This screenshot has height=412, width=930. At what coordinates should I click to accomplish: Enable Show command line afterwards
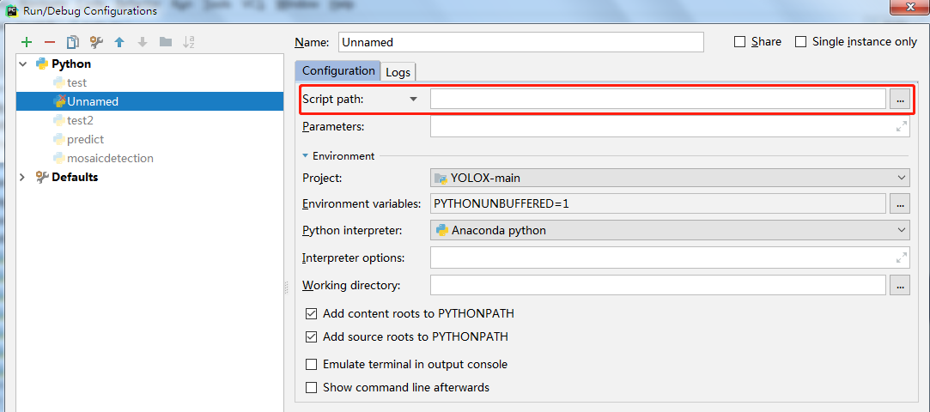click(311, 388)
